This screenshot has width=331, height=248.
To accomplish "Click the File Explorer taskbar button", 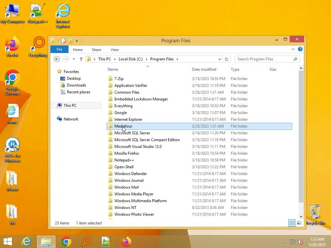I will pos(46,242).
